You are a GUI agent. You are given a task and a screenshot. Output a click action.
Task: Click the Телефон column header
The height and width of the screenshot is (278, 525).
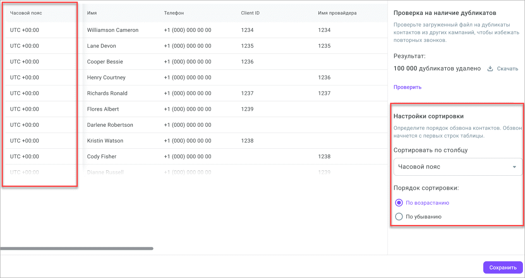[174, 13]
